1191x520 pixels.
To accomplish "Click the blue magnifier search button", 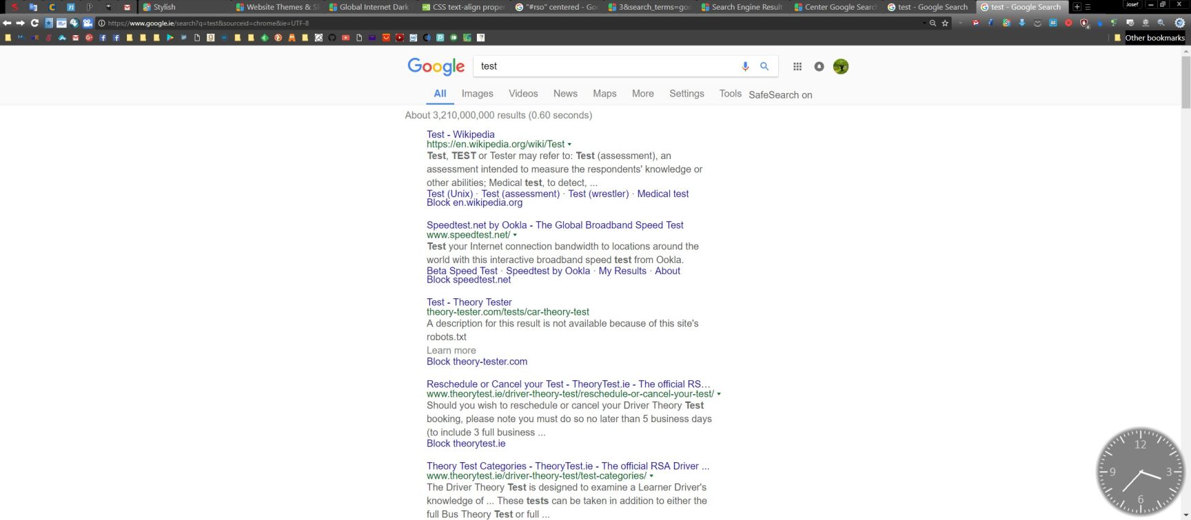I will click(x=764, y=66).
